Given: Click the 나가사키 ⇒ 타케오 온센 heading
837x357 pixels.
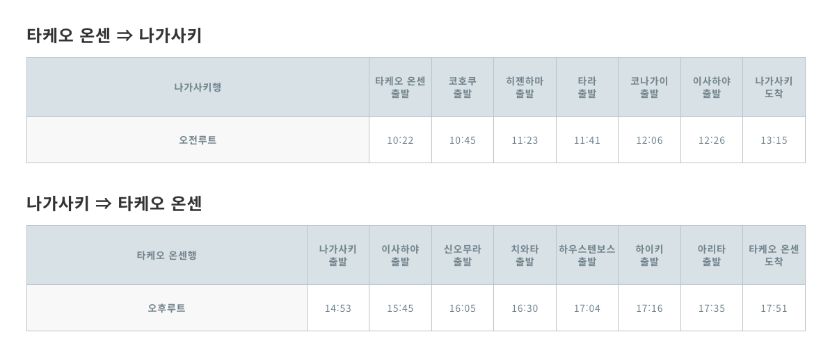Looking at the screenshot, I should click(x=114, y=204).
